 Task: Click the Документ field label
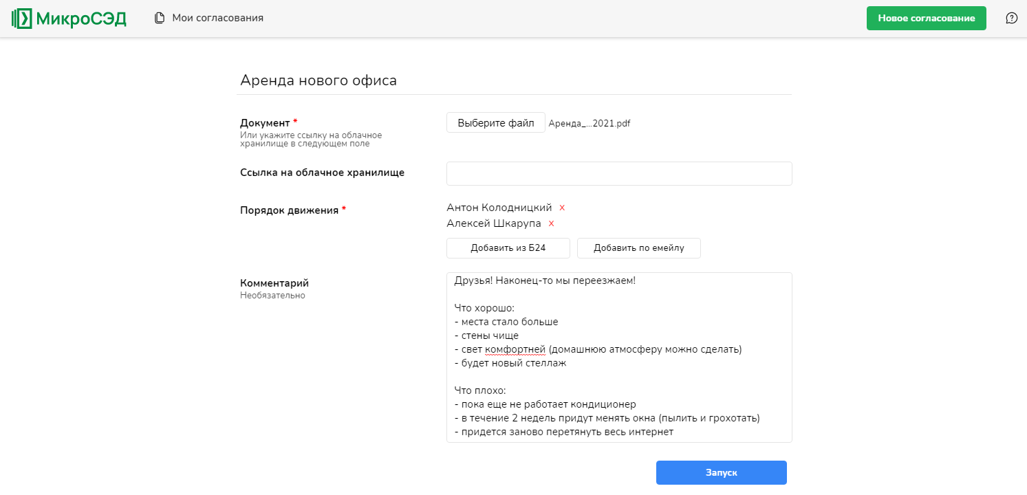[265, 123]
